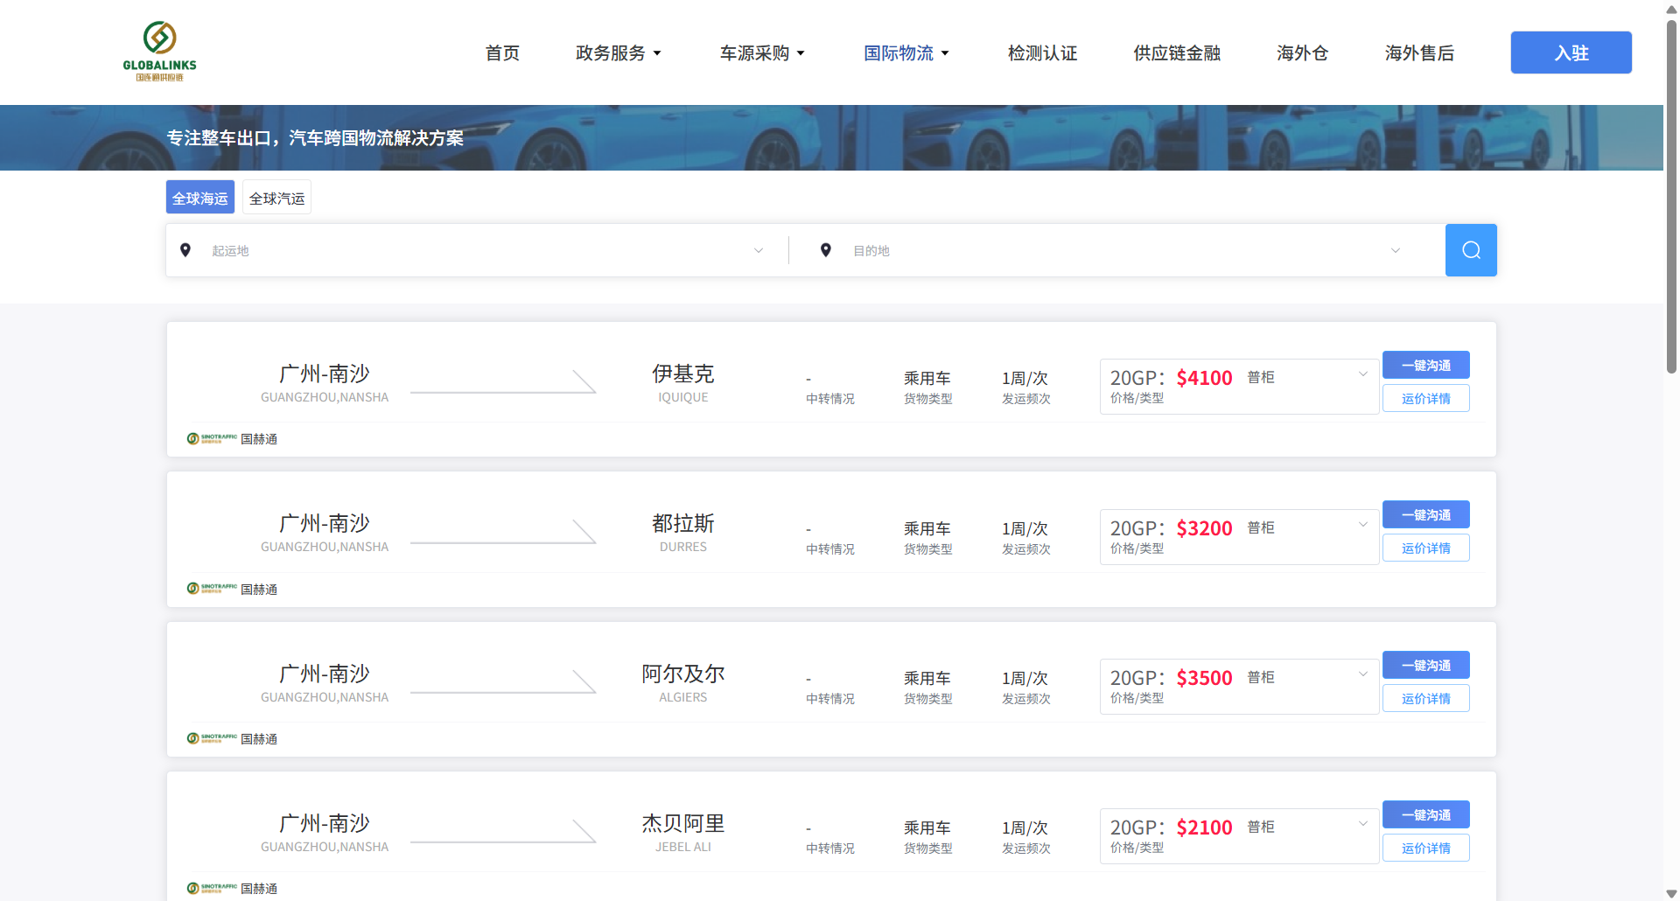The image size is (1680, 901).
Task: Click the destination location pin icon
Action: coord(825,250)
